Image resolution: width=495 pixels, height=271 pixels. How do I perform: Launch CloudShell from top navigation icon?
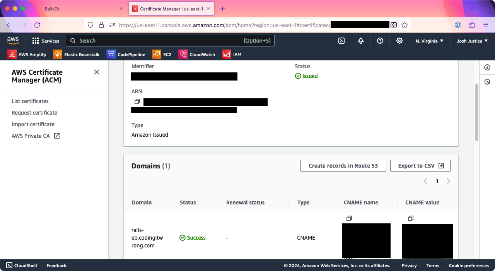[x=341, y=41]
